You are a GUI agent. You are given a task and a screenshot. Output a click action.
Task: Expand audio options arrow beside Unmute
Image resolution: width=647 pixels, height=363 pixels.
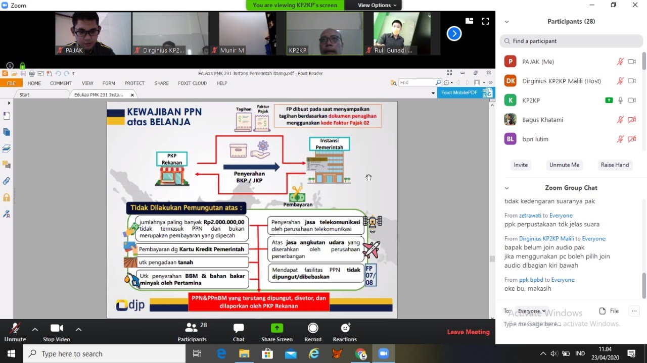pos(35,329)
